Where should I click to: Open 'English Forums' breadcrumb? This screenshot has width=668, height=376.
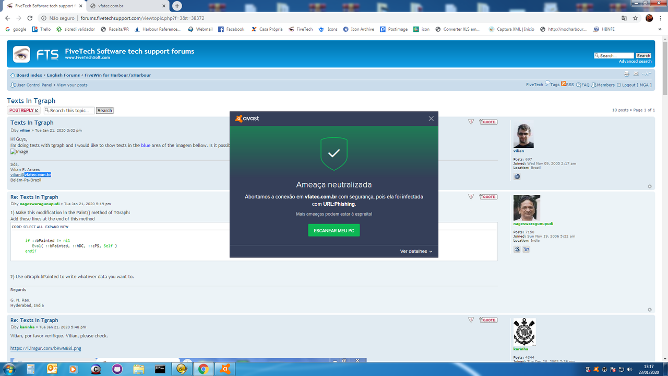point(63,75)
